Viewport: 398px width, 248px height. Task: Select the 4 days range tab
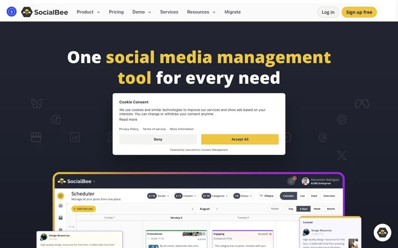[303, 209]
